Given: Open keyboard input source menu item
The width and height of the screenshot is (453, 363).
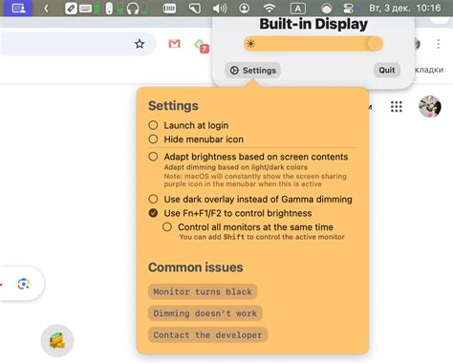Looking at the screenshot, I should pos(298,9).
